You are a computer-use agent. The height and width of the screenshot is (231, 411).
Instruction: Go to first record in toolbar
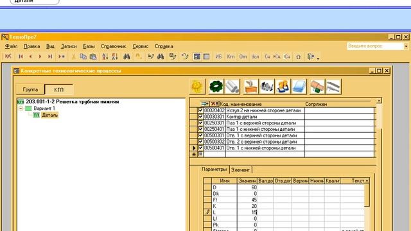pos(21,56)
